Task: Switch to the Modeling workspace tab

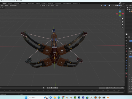Action: (10, 3)
